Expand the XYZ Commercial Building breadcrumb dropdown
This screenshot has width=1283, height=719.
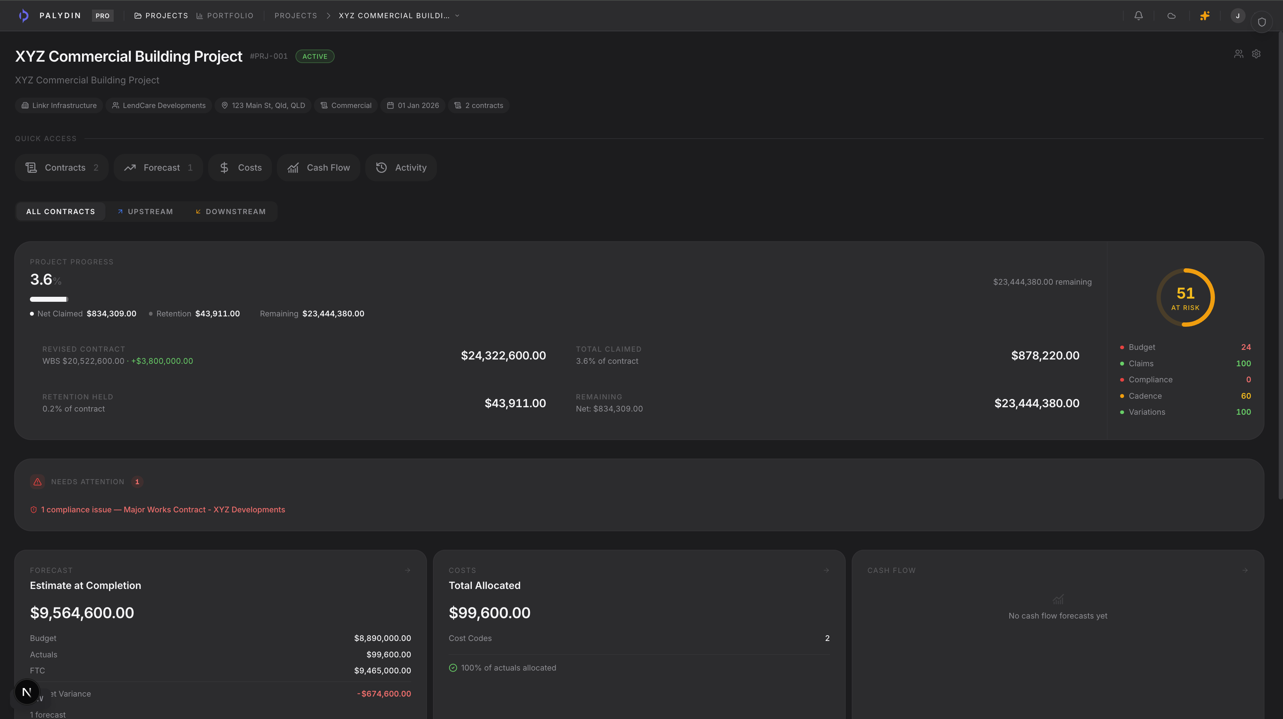(457, 15)
